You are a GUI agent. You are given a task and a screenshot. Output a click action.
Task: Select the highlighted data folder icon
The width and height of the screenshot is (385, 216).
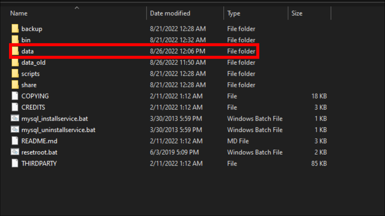15,51
